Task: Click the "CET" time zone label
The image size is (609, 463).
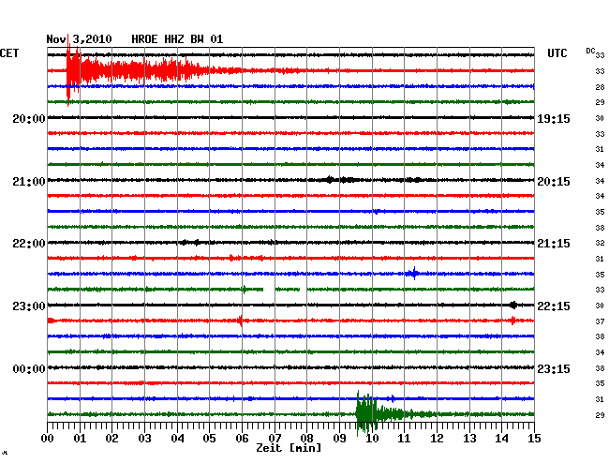Action: click(x=9, y=53)
